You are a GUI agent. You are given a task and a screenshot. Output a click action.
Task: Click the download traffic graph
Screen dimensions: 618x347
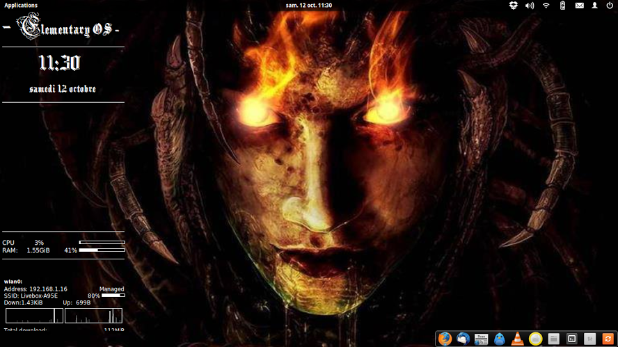(x=34, y=316)
